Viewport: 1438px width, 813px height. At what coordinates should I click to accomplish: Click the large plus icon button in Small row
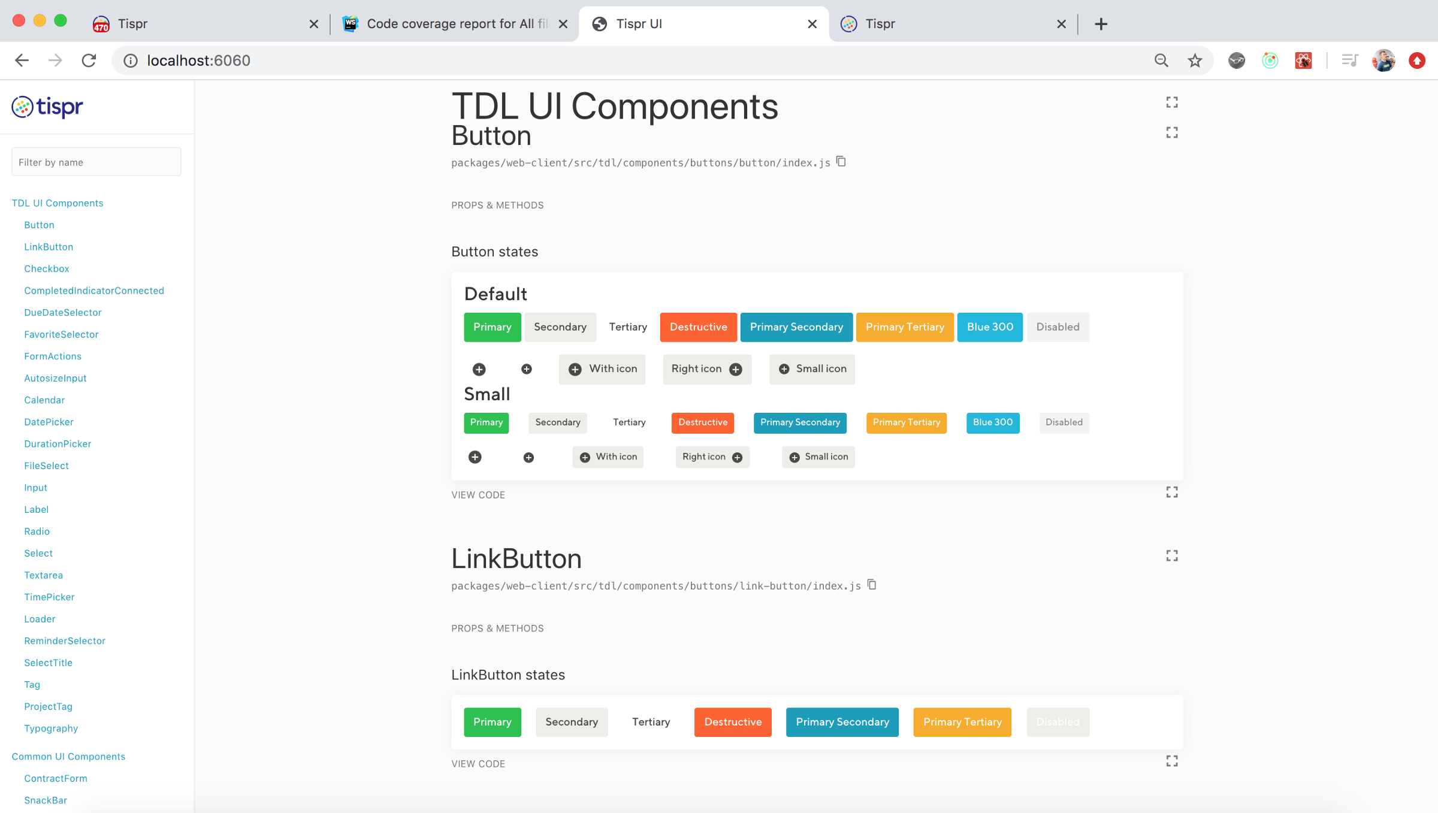coord(475,457)
